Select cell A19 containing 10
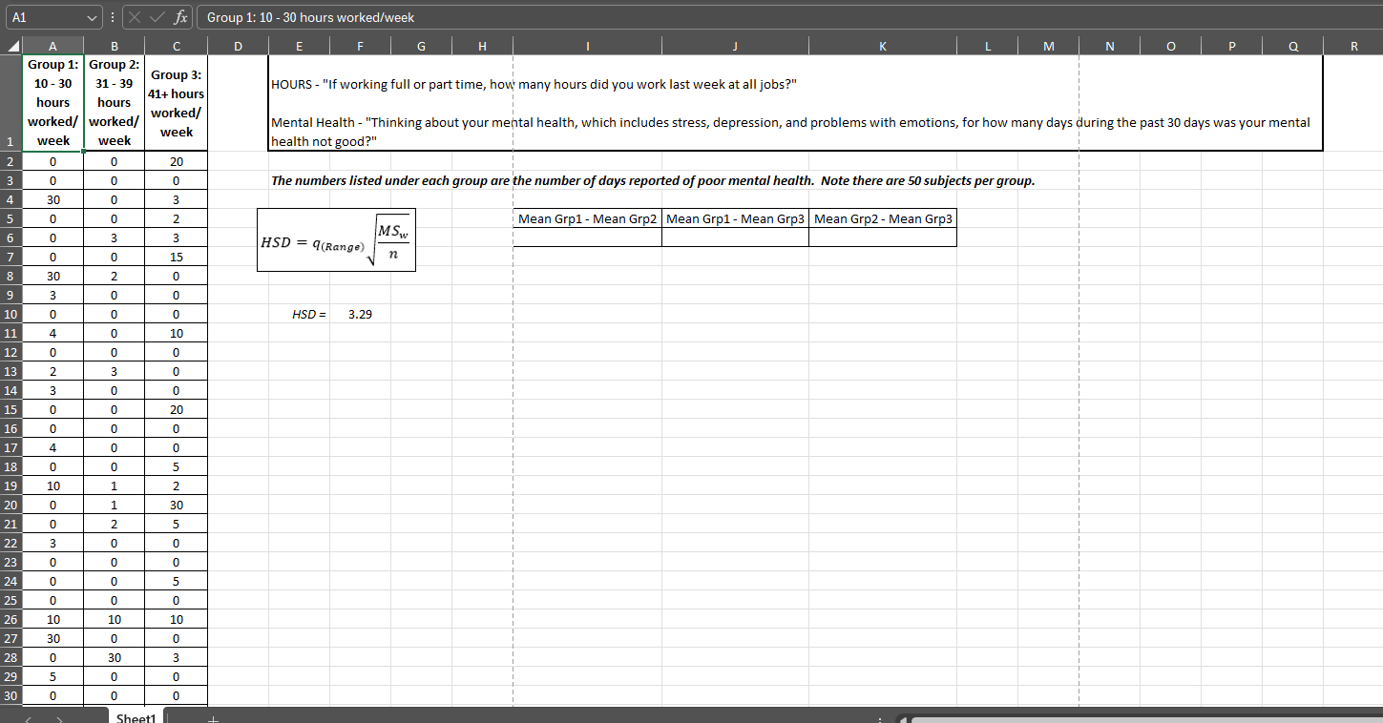Screen dimensions: 1383x723 [x=52, y=485]
